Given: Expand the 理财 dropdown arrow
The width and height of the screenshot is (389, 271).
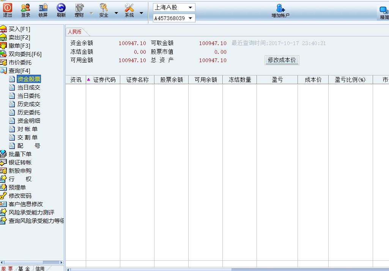Looking at the screenshot, I should (91, 13).
